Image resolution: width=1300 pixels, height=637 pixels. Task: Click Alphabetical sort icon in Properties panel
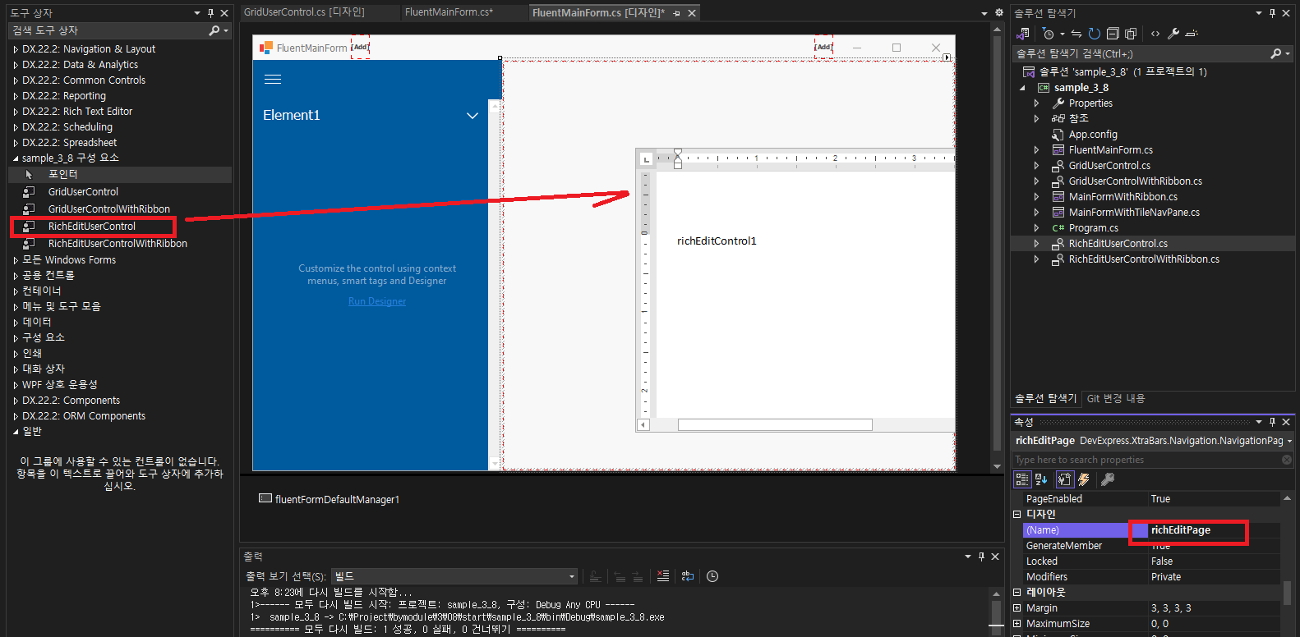click(x=1041, y=479)
